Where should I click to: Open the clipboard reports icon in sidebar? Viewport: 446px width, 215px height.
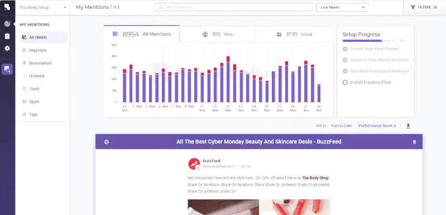tap(7, 36)
